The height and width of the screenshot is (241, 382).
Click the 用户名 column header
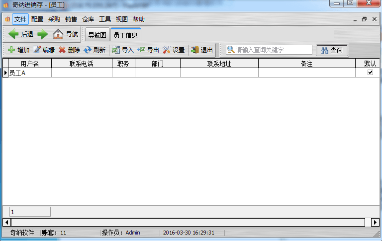[x=30, y=64]
